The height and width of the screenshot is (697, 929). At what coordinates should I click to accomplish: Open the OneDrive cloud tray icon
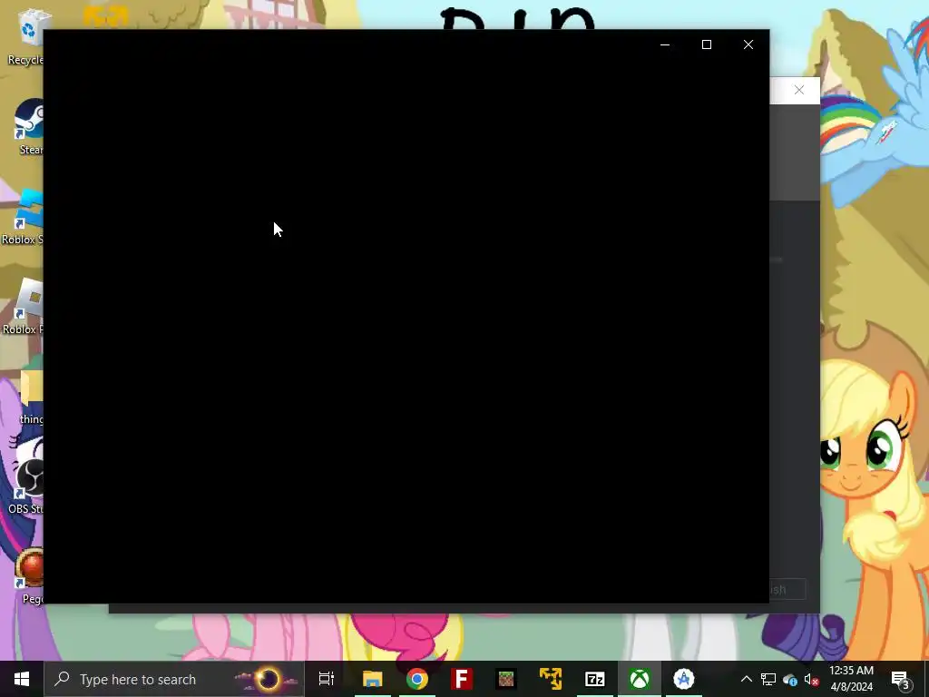point(790,680)
